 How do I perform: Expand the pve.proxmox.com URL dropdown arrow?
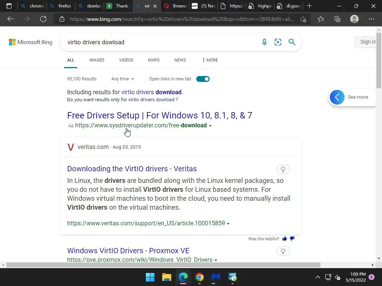tap(216, 260)
